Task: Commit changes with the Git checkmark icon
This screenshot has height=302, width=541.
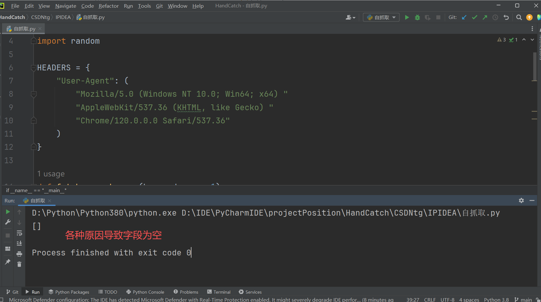Action: tap(474, 17)
